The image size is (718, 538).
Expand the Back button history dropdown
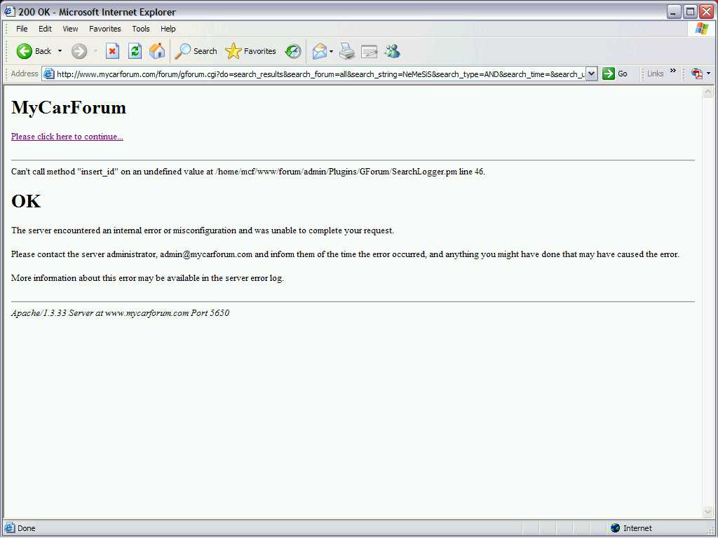coord(60,51)
